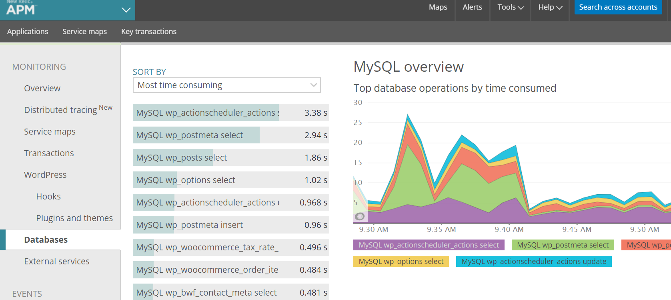
Task: Open Transactions in the sidebar
Action: coord(49,153)
